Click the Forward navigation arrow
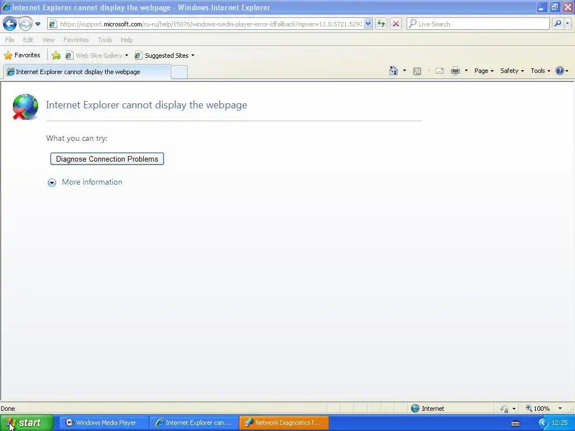This screenshot has width=575, height=431. click(25, 24)
